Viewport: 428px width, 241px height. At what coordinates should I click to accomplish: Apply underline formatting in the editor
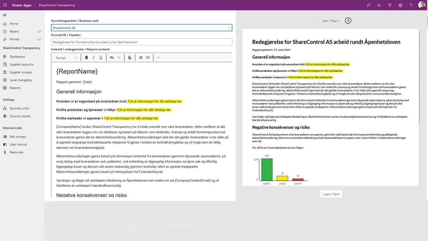tap(101, 58)
